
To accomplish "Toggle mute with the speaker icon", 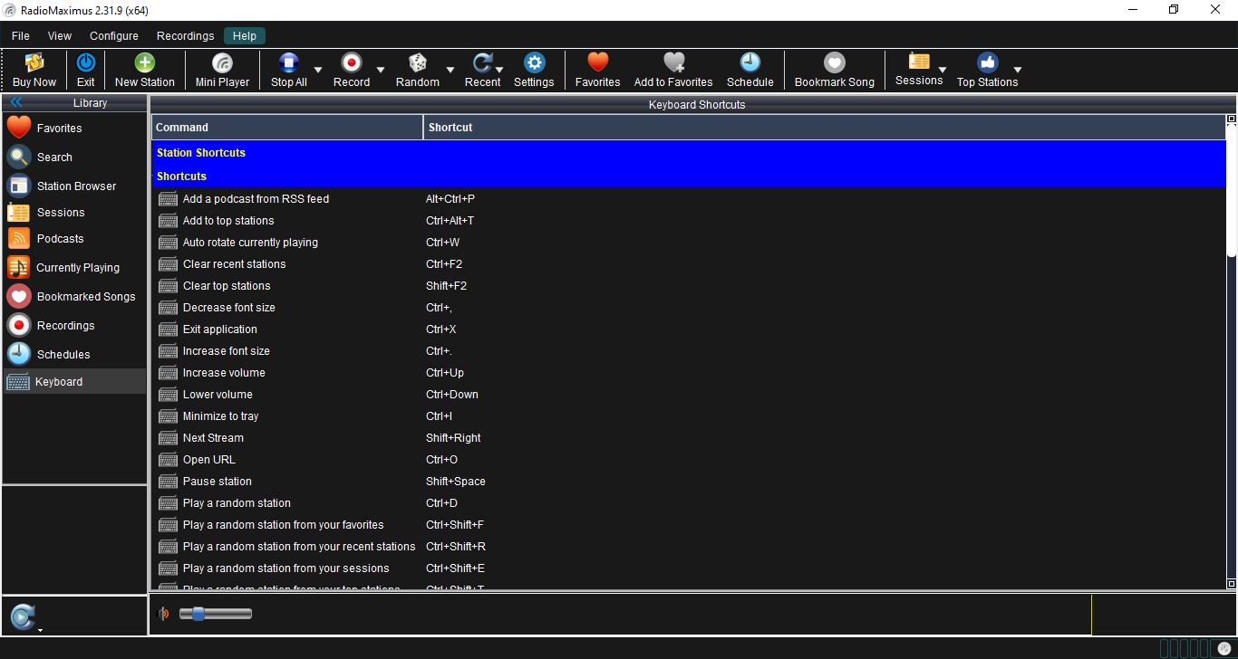I will click(164, 614).
